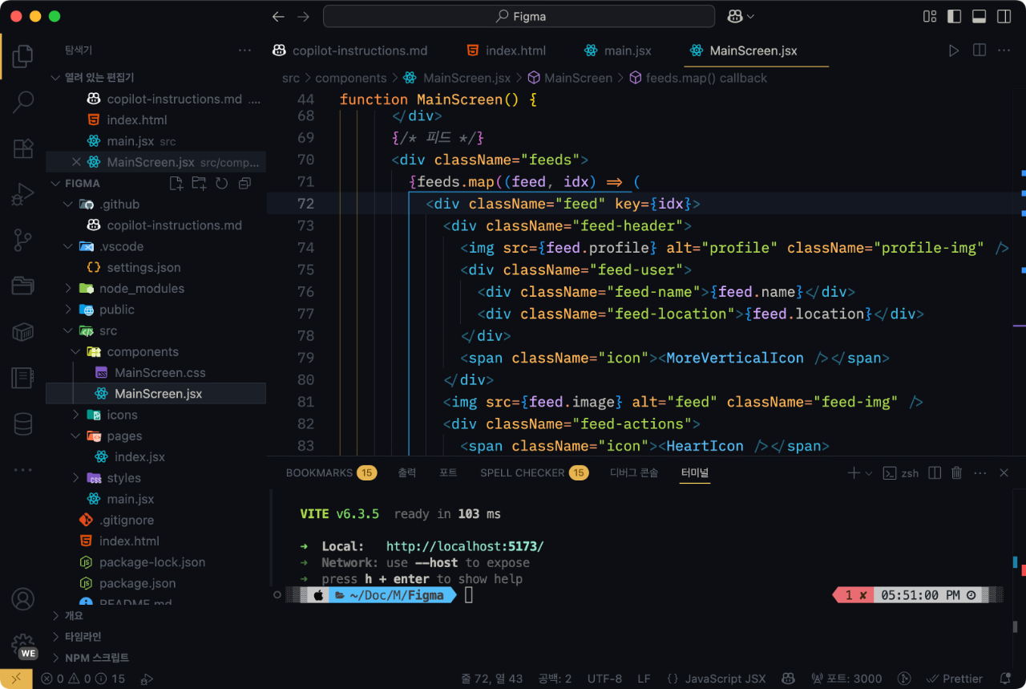
Task: Open the SPELL CHECKER panel tab
Action: (x=534, y=473)
